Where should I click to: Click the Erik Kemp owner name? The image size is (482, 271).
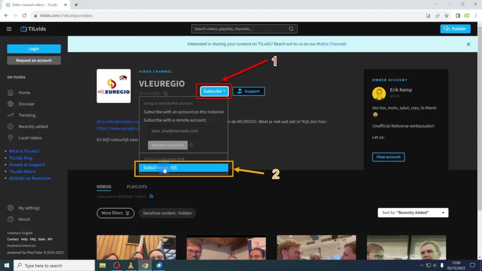click(401, 90)
